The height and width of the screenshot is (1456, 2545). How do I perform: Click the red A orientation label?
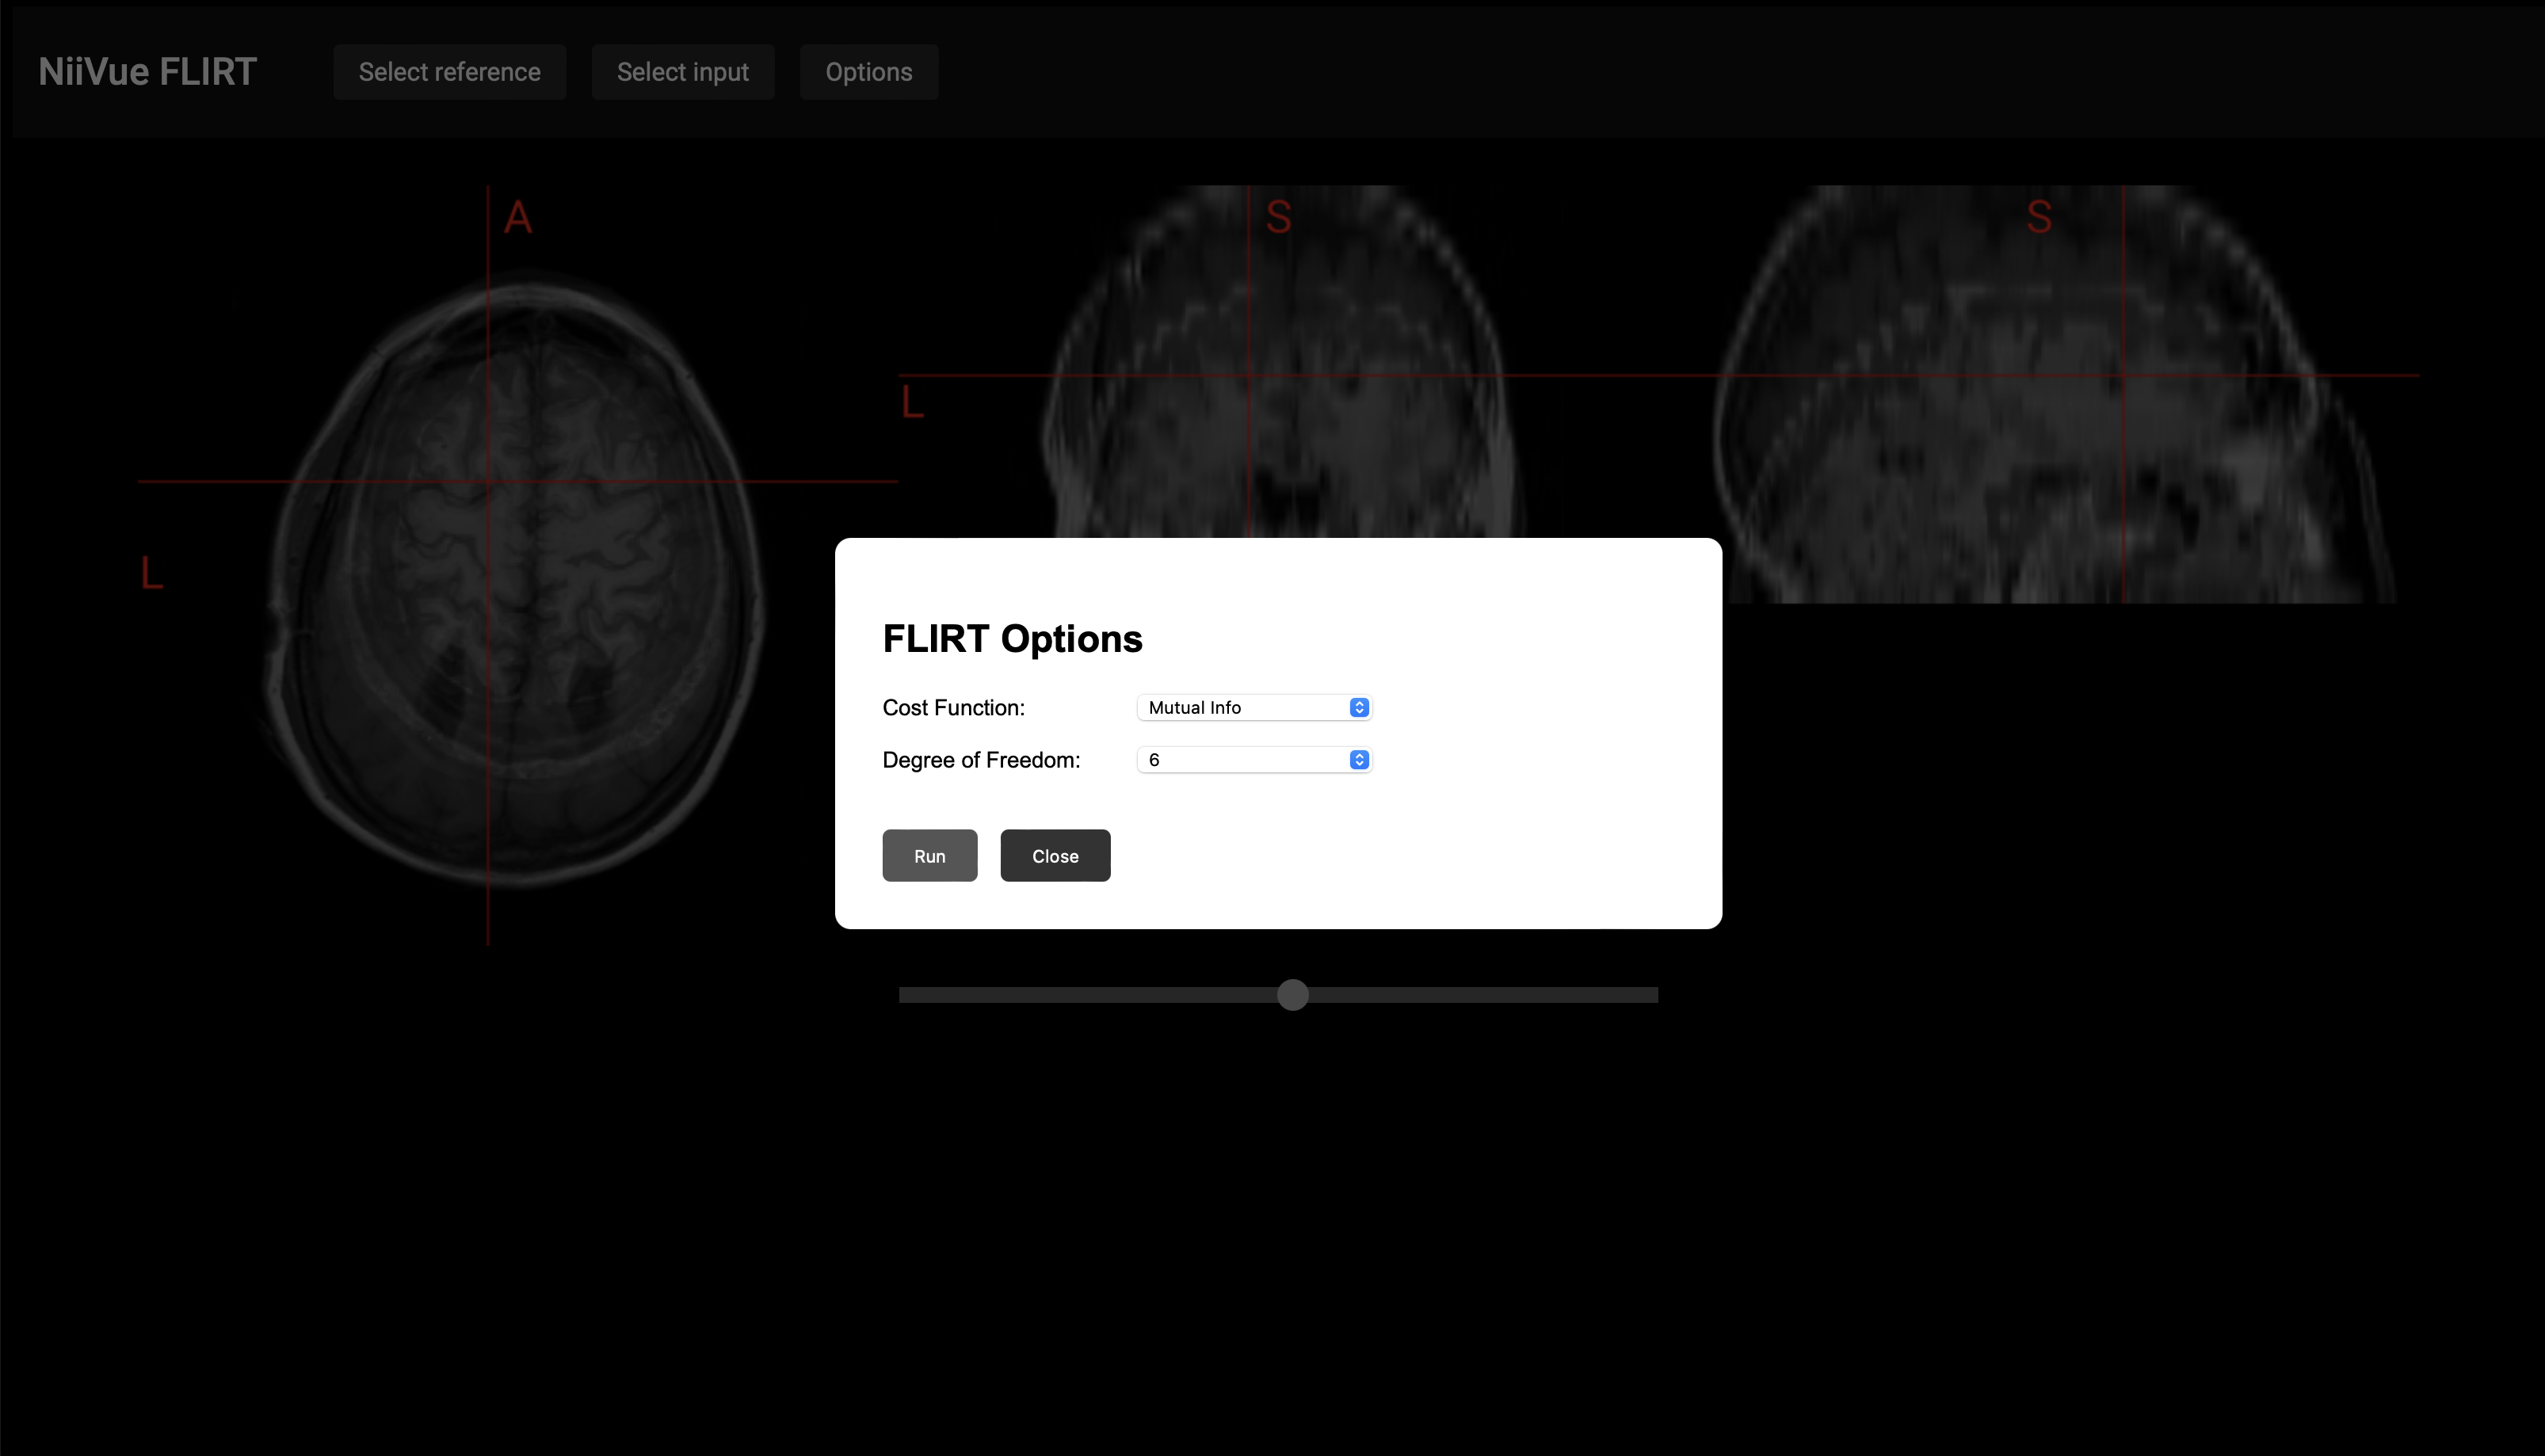click(517, 217)
